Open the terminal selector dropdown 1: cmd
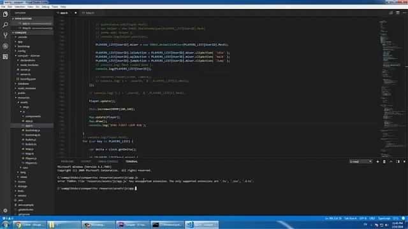 361,162
